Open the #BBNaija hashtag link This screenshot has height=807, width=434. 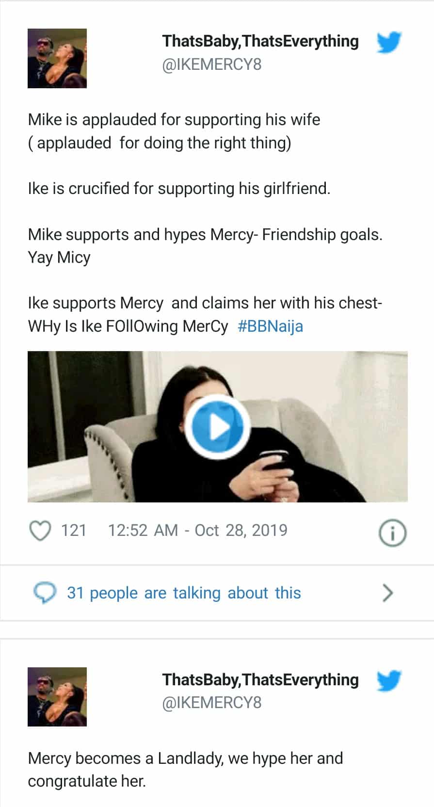click(270, 326)
